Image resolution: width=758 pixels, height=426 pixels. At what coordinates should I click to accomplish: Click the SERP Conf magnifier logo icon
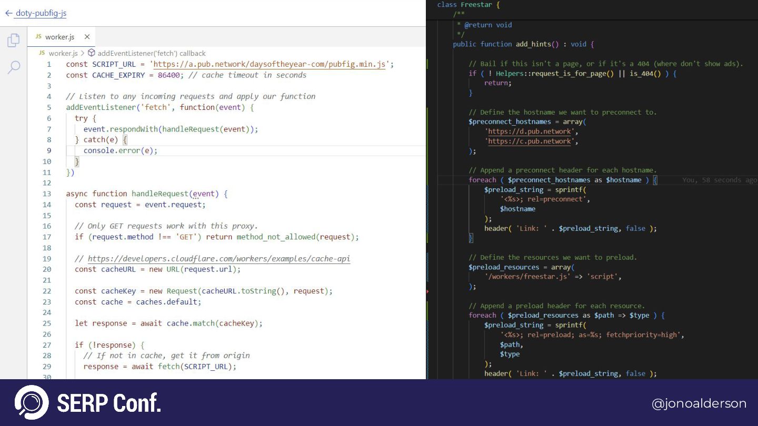click(32, 402)
